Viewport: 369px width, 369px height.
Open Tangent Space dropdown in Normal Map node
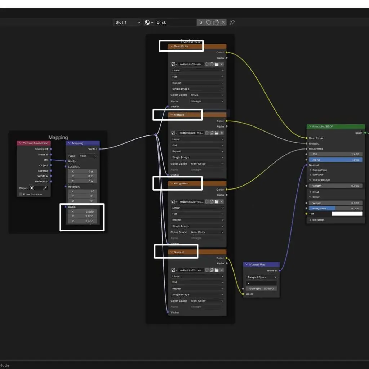click(x=262, y=277)
